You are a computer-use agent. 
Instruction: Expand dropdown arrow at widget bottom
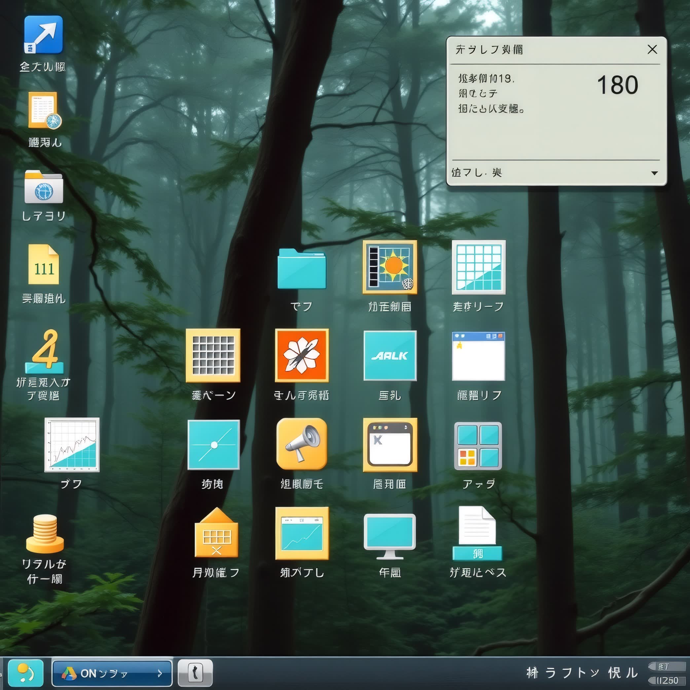(654, 173)
